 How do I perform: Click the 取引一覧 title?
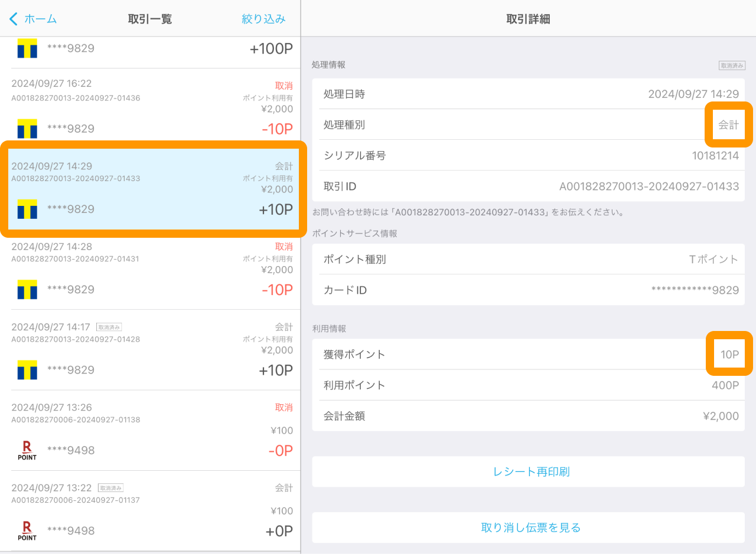tap(150, 19)
